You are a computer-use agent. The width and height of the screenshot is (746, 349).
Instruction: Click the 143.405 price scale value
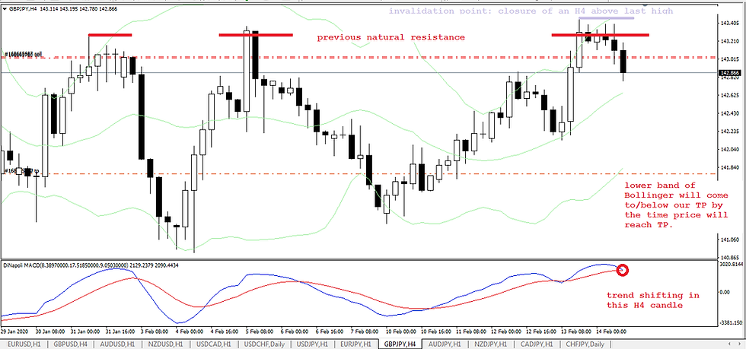pyautogui.click(x=730, y=23)
